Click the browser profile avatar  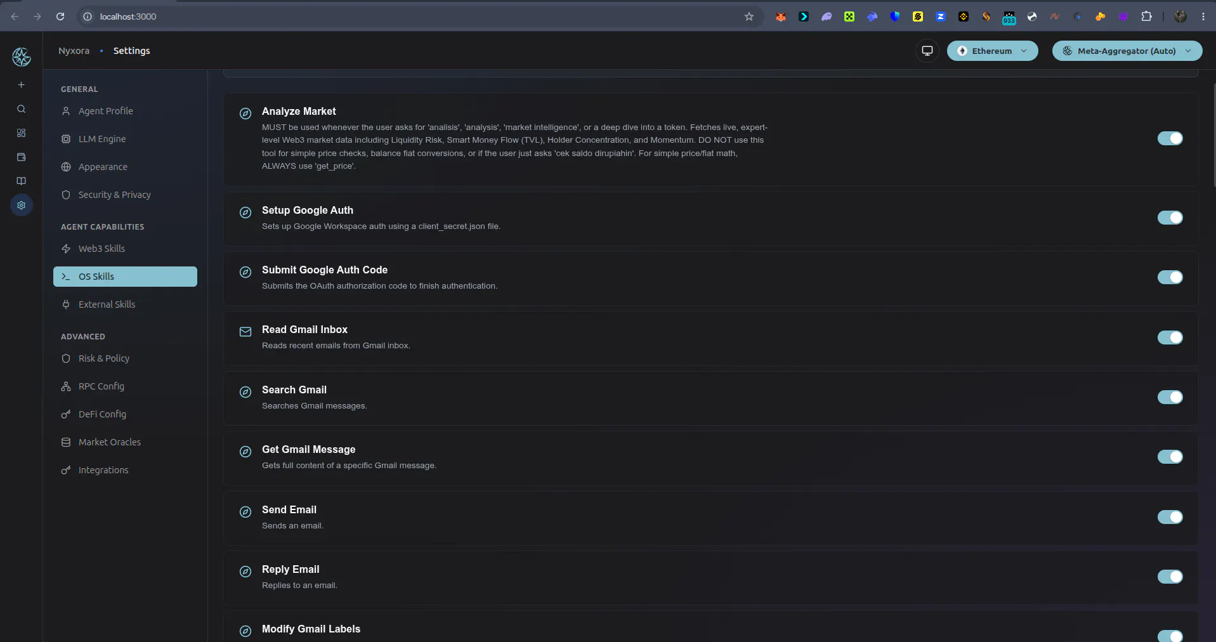click(1180, 16)
